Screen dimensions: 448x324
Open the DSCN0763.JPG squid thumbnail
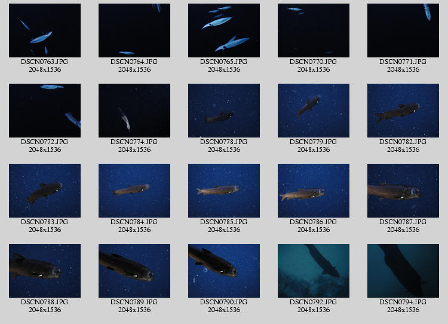pyautogui.click(x=44, y=30)
